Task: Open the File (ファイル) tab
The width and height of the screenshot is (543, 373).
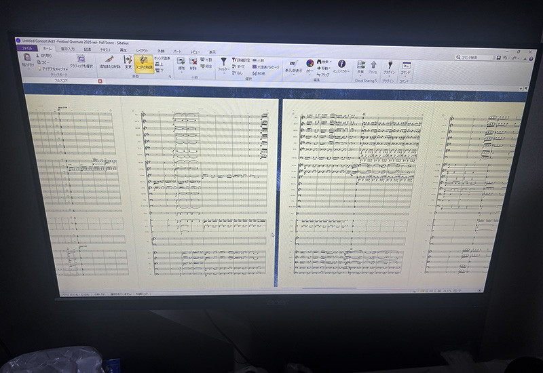Action: pos(27,48)
